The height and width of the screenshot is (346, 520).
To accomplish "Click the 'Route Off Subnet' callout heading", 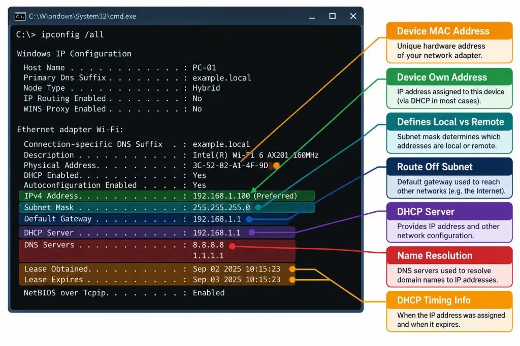I will pyautogui.click(x=435, y=167).
